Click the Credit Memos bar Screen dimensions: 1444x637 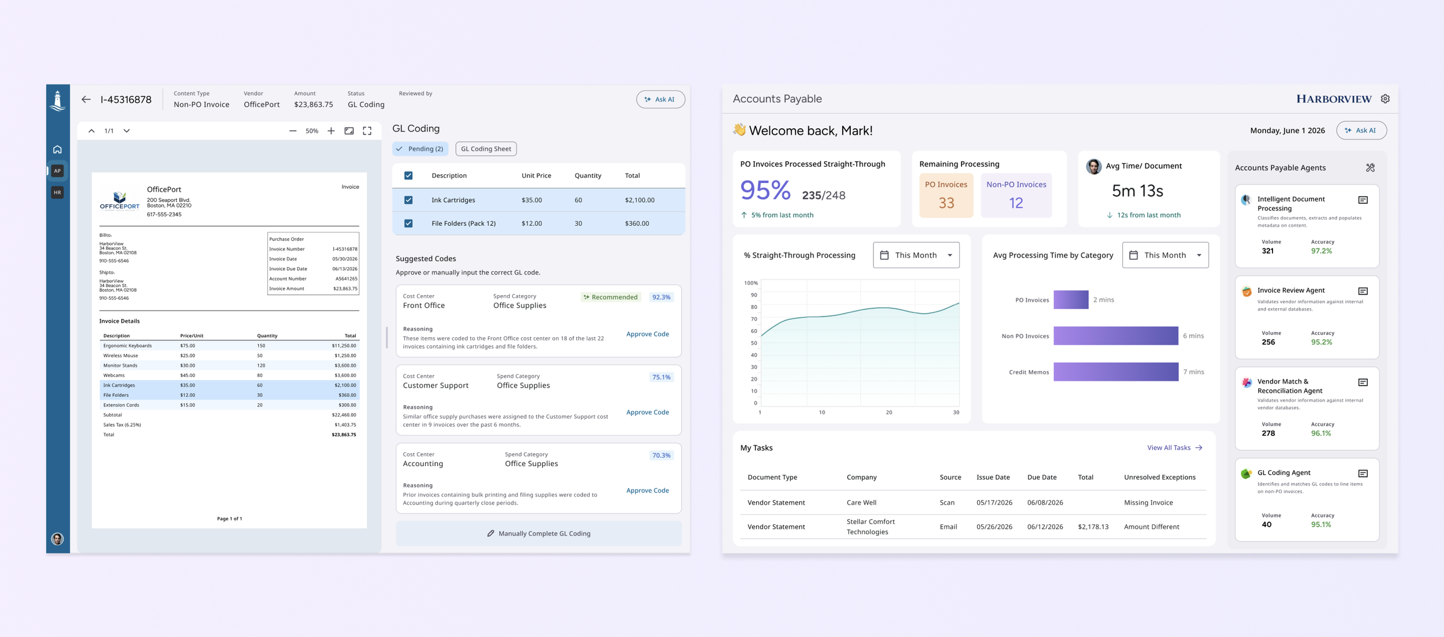point(1116,372)
